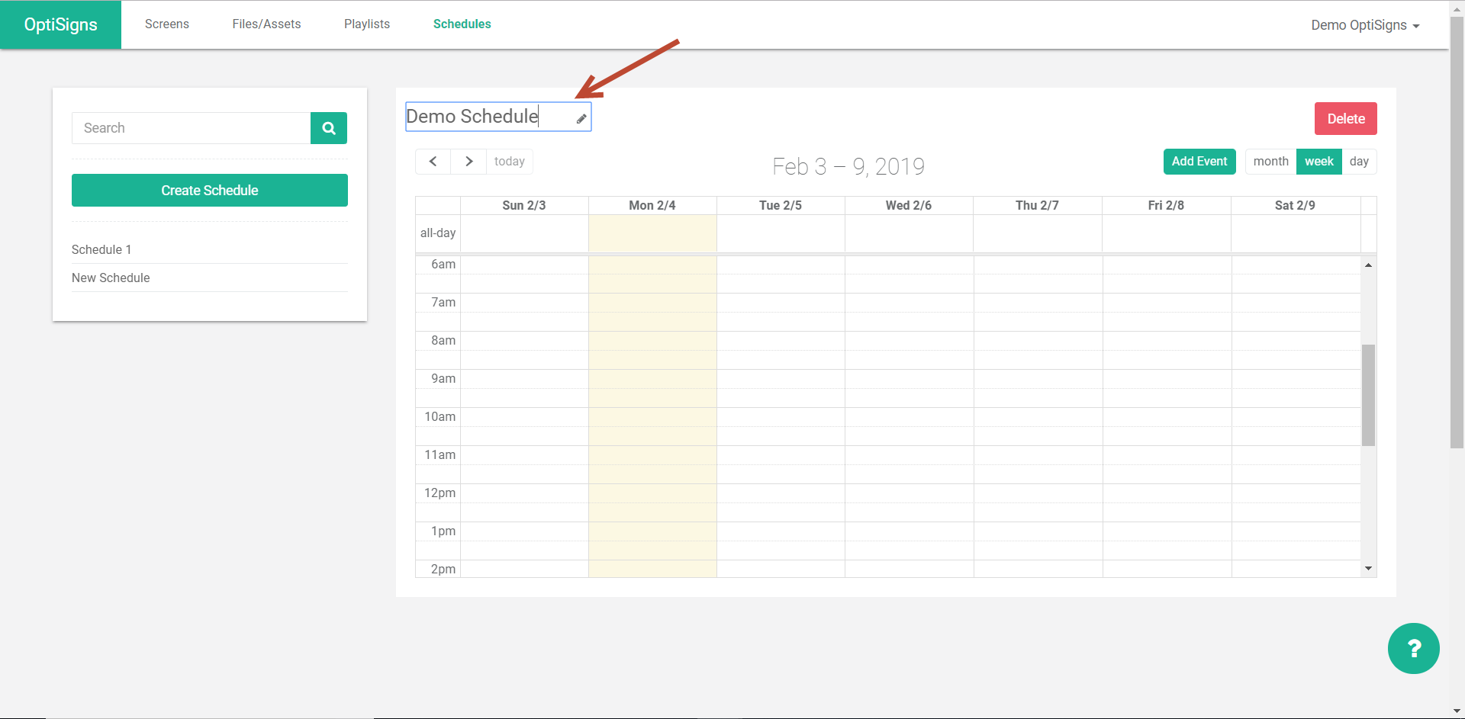
Task: Go to previous week with left chevron
Action: pos(433,162)
